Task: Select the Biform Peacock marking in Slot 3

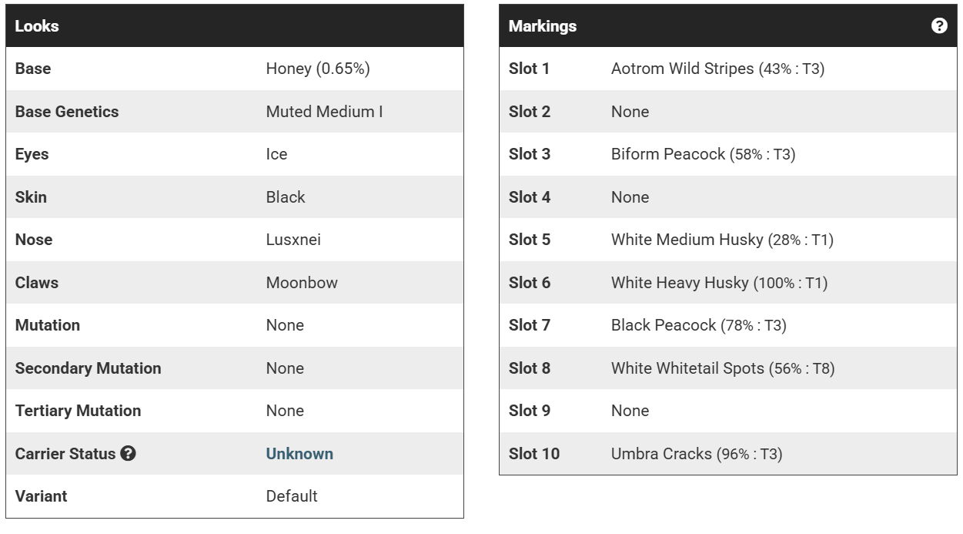Action: (x=667, y=154)
